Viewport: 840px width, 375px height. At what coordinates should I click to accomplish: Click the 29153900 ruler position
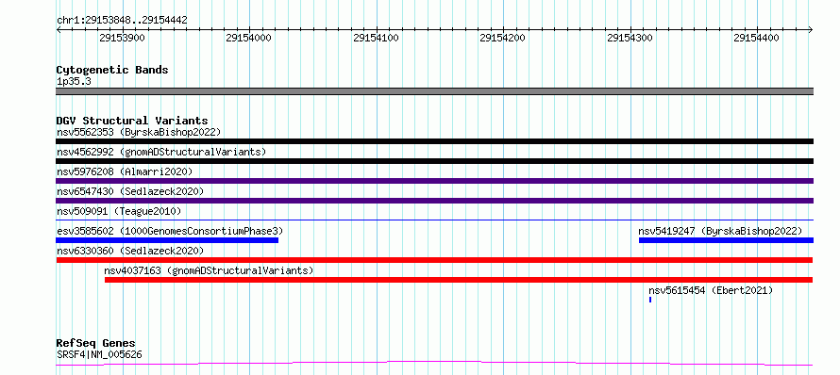pyautogui.click(x=122, y=38)
